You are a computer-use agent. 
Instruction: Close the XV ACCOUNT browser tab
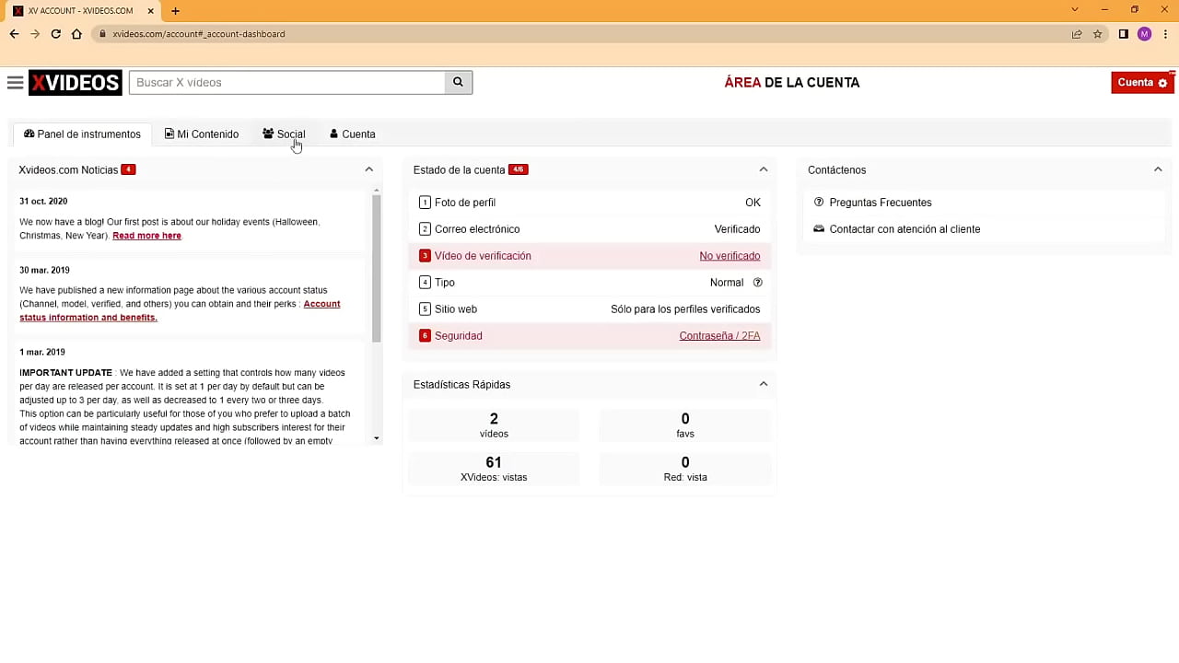(x=151, y=11)
